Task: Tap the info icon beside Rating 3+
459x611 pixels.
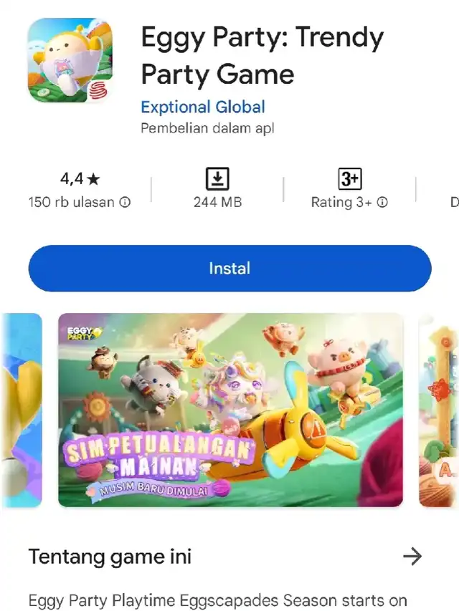Action: 382,202
